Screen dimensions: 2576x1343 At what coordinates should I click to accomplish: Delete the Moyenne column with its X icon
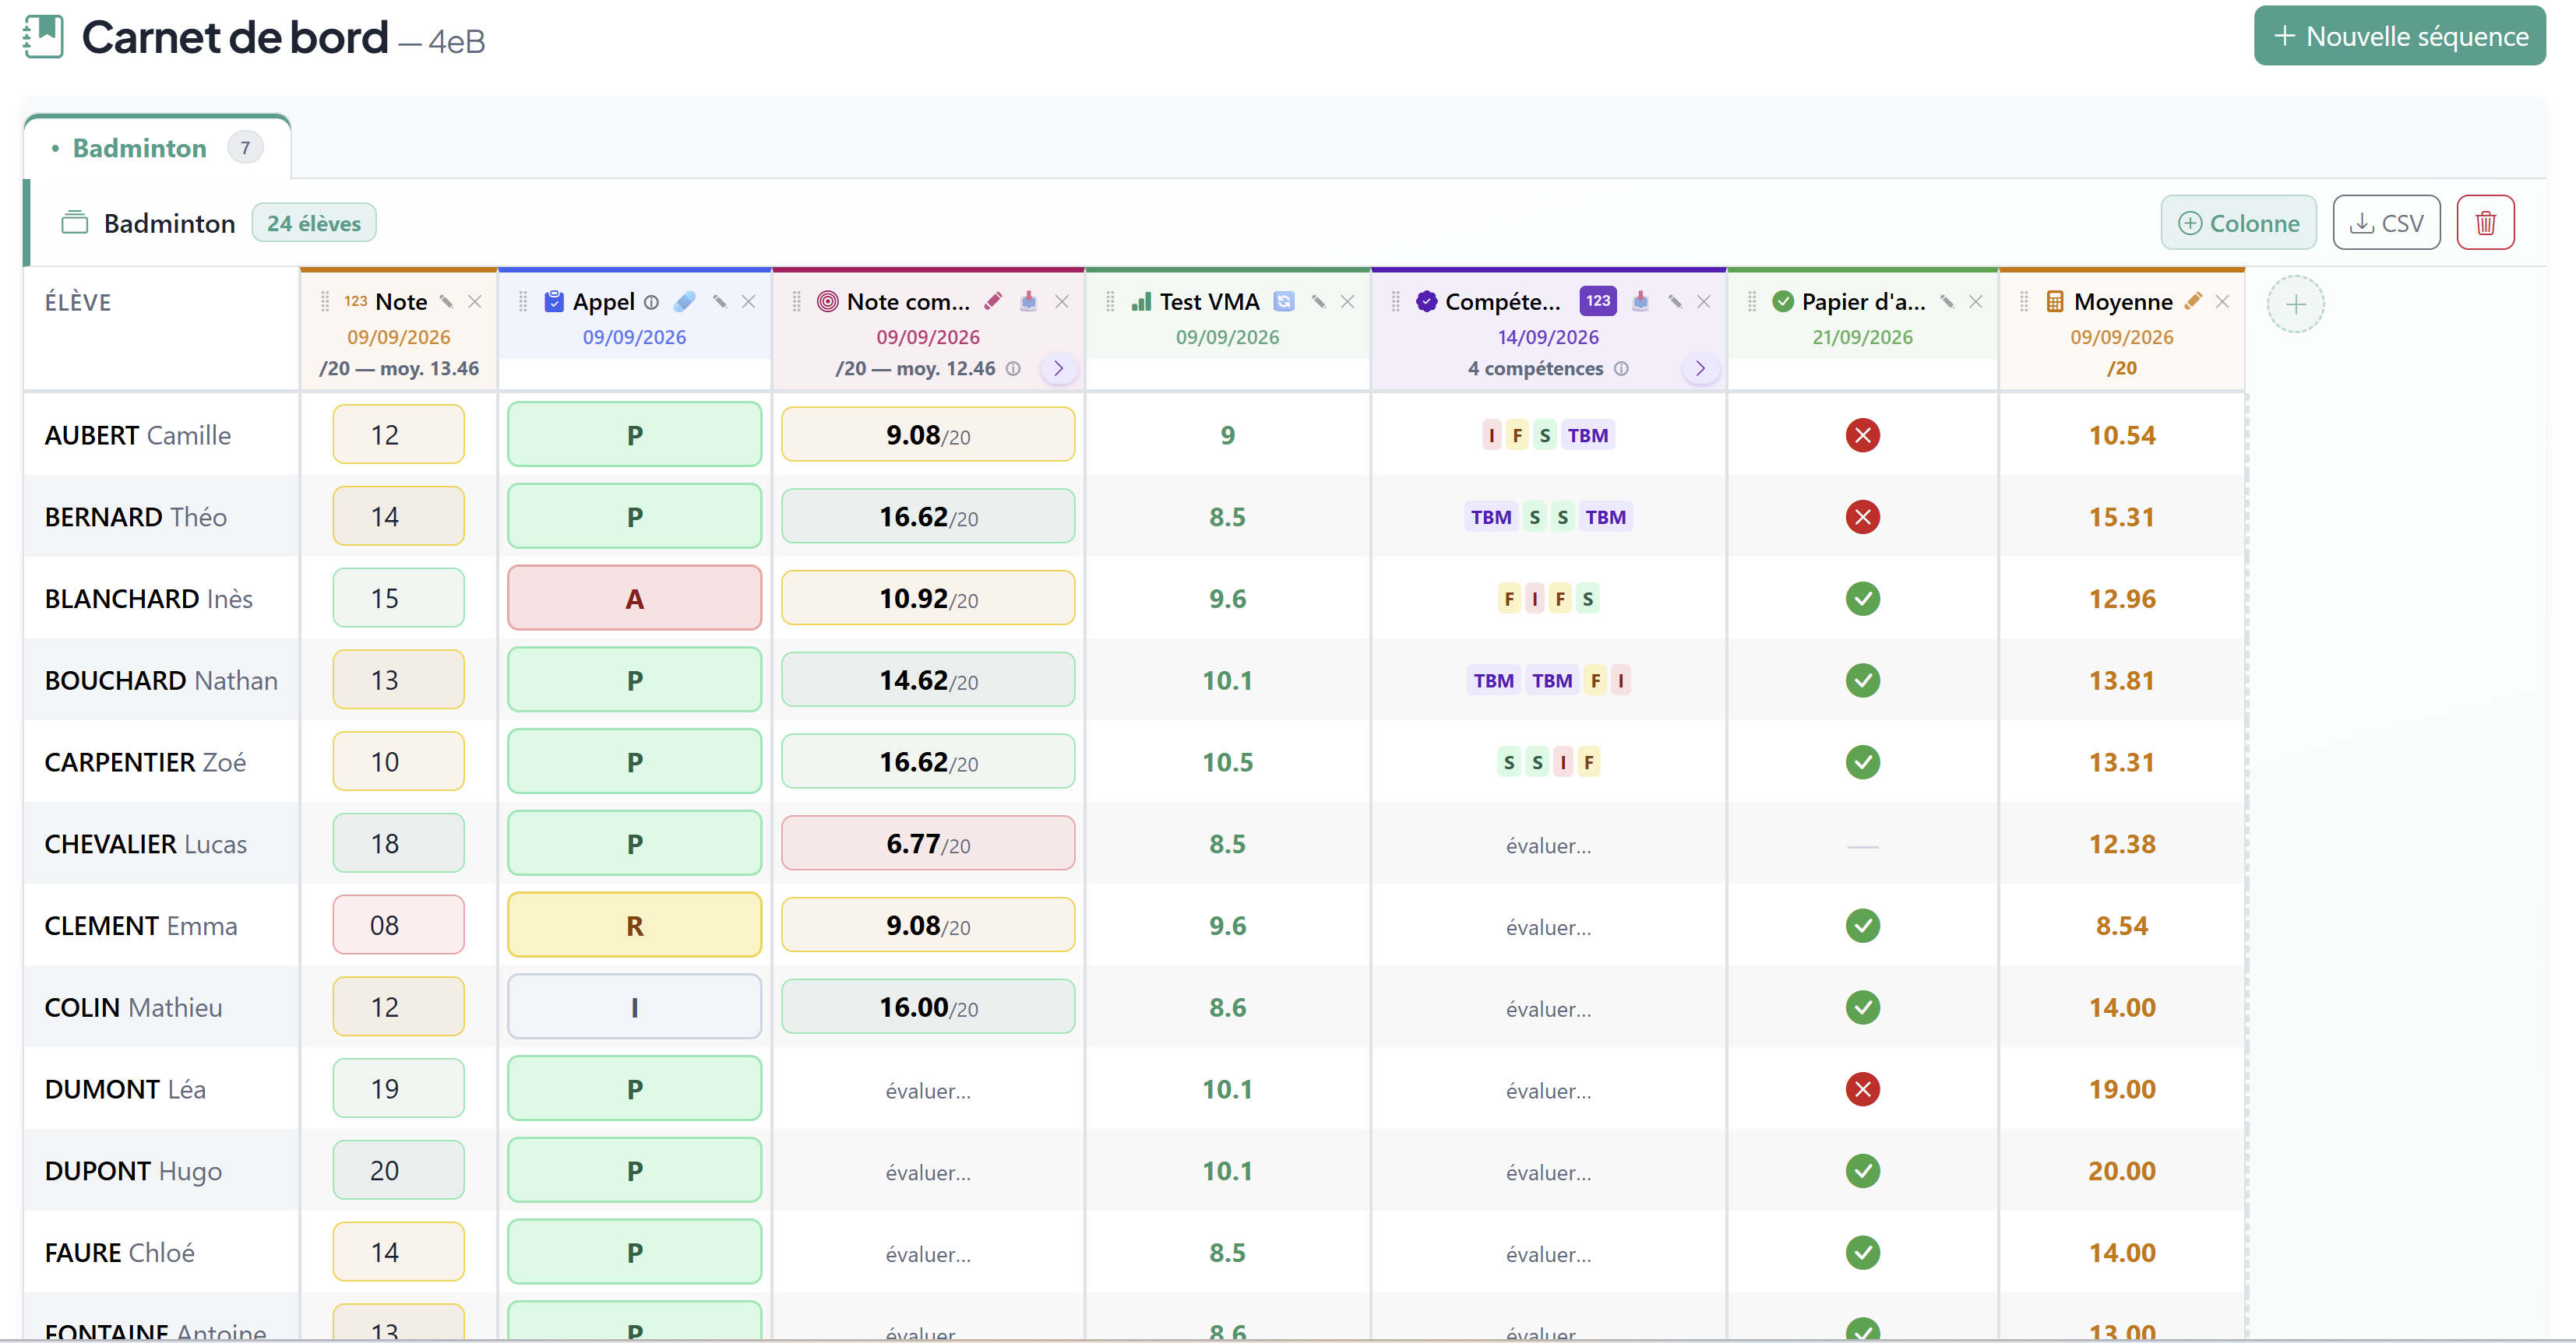coord(2222,302)
